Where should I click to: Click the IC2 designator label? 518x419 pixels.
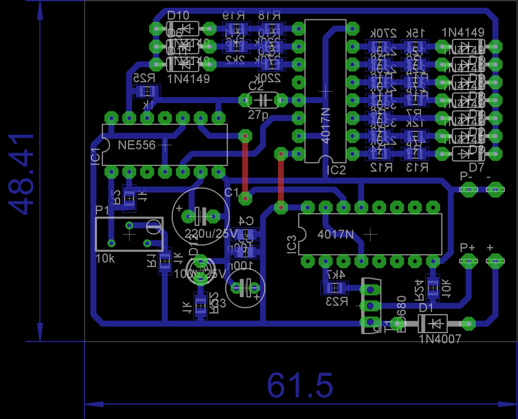click(336, 170)
